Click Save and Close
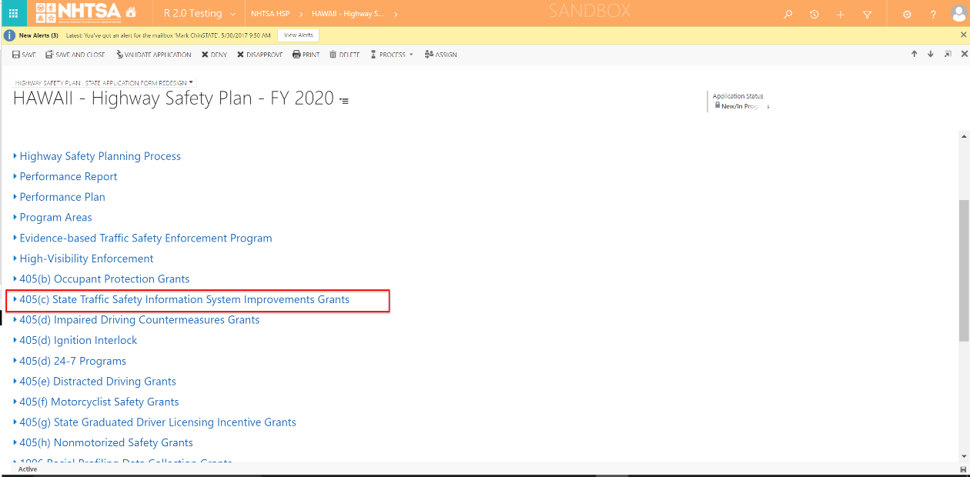The height and width of the screenshot is (477, 970). click(75, 55)
